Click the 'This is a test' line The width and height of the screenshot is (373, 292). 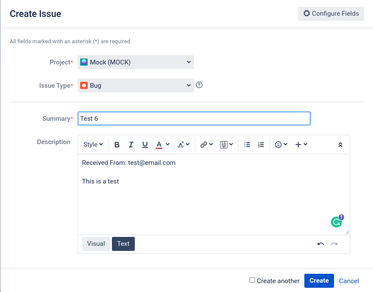[100, 181]
